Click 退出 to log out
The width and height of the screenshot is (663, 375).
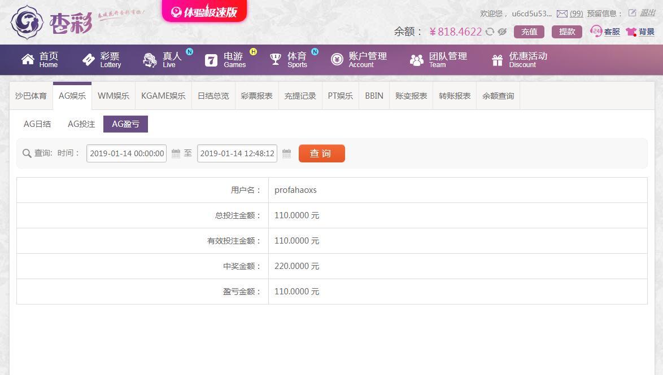click(x=647, y=12)
